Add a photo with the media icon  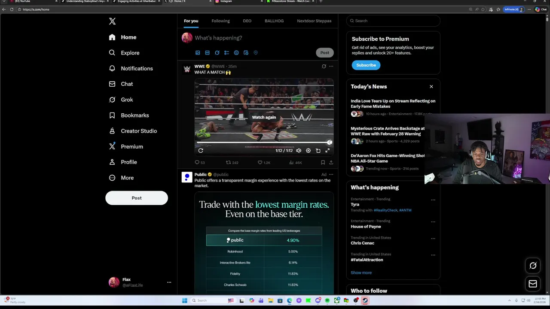tap(198, 53)
